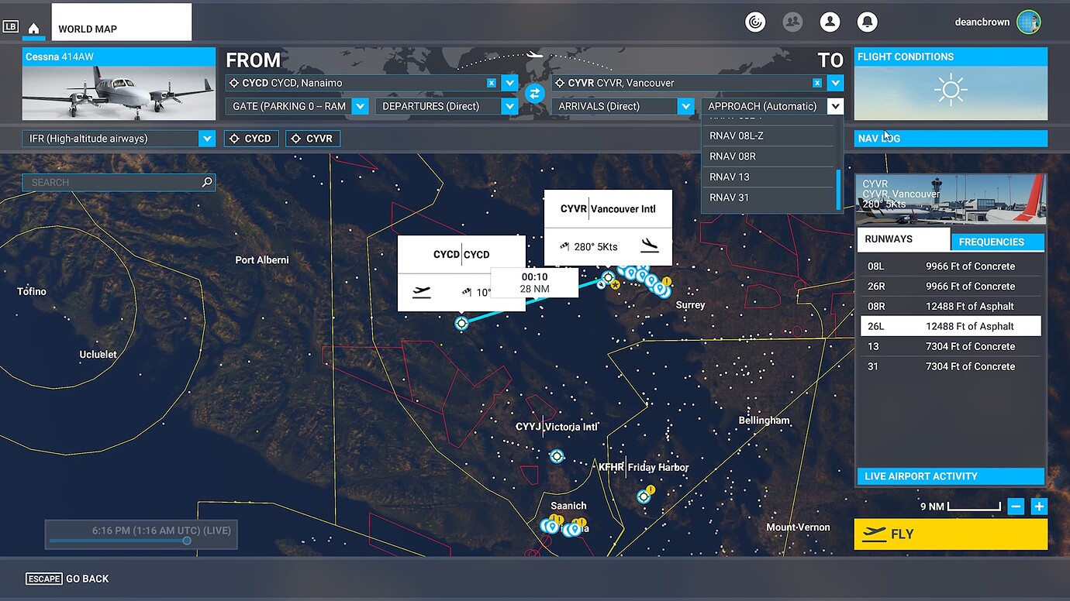Toggle the CYVR map filter pill
Screen dimensions: 1070x601
(x=312, y=138)
